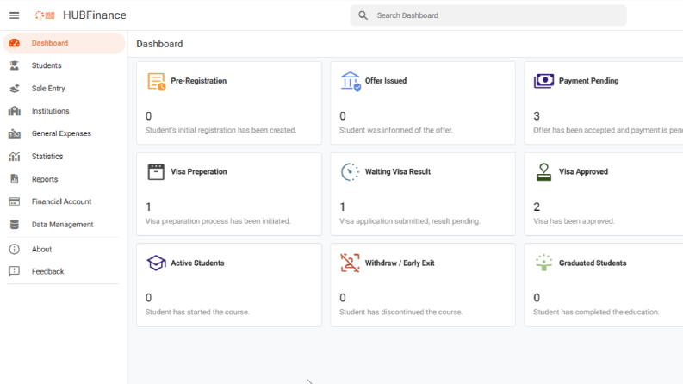Viewport: 683px width, 384px height.
Task: Go to Sale Entry page
Action: point(64,89)
